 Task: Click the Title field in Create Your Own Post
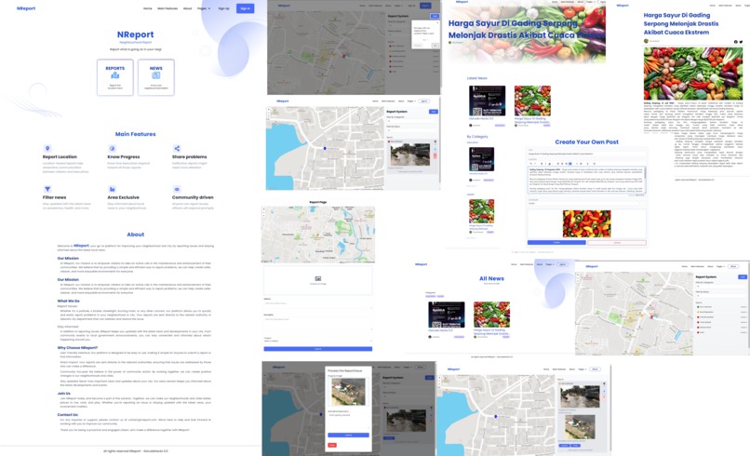tap(586, 154)
